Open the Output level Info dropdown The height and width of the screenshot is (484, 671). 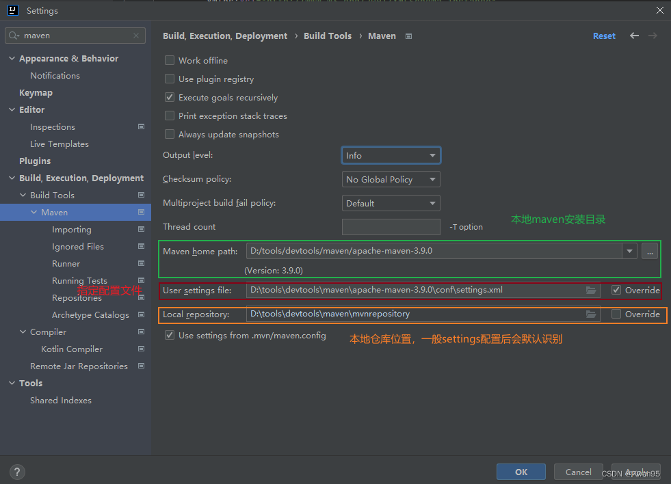(391, 156)
